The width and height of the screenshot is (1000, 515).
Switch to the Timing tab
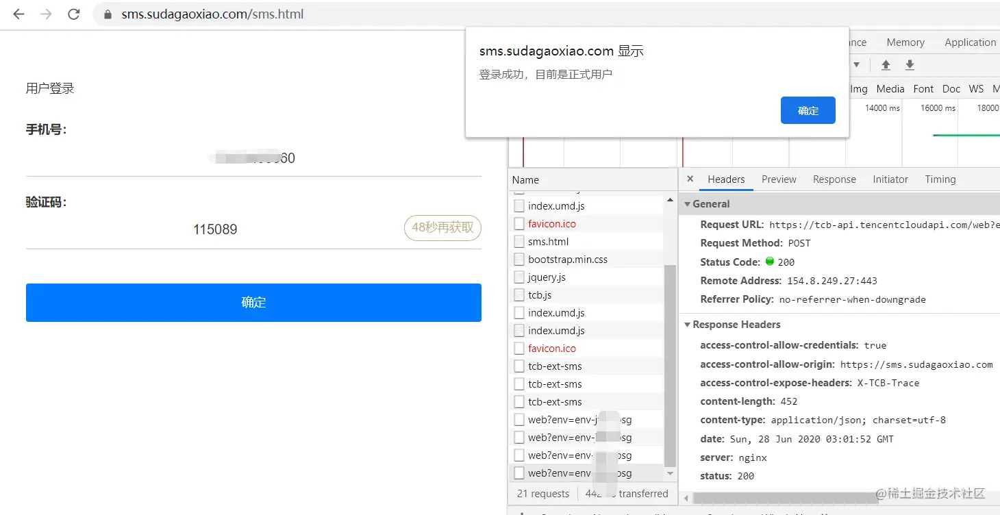coord(940,179)
